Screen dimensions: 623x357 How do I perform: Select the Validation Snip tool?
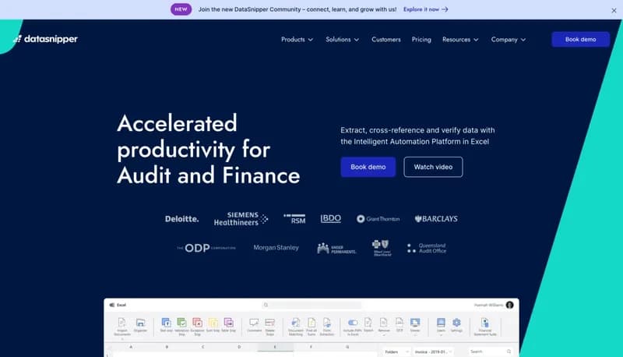pyautogui.click(x=181, y=327)
